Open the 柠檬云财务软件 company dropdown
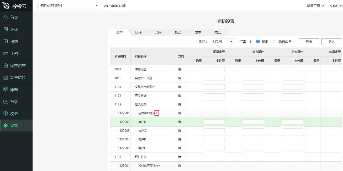Screen dimensions: 343x171 click(x=68, y=5)
